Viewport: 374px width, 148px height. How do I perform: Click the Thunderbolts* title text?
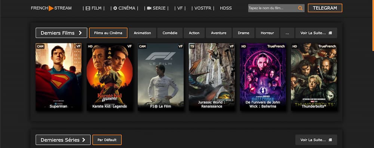314,106
